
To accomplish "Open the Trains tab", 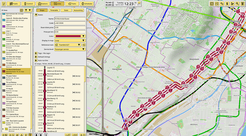I will [x=72, y=4].
